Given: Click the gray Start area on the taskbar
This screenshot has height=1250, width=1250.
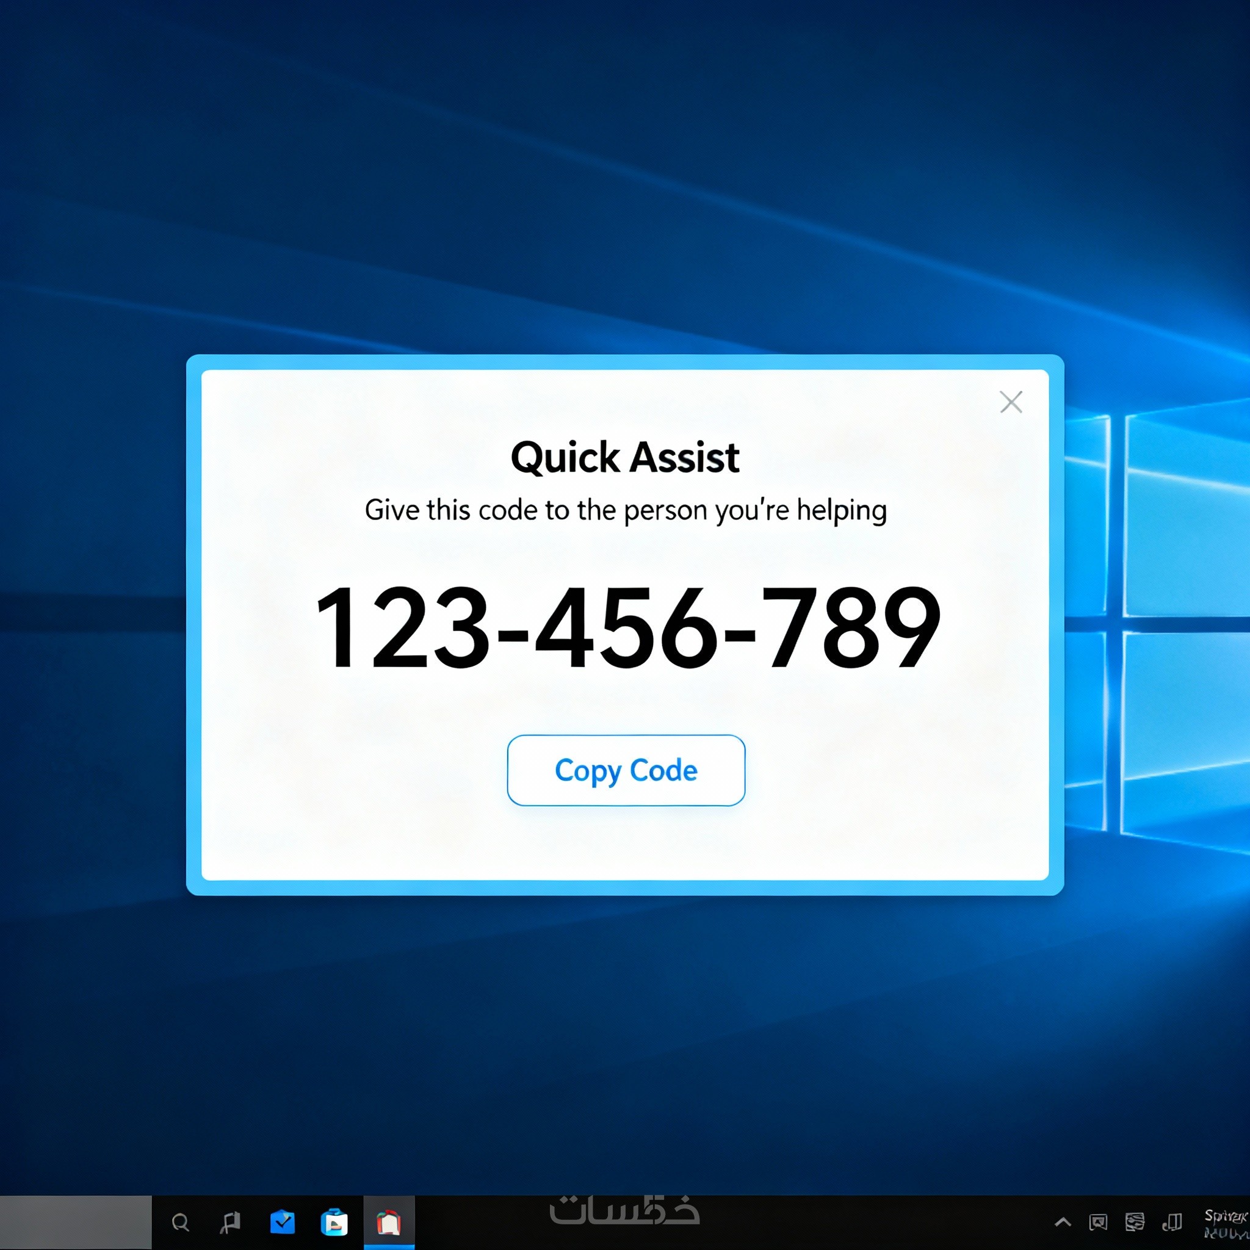Looking at the screenshot, I should point(76,1222).
